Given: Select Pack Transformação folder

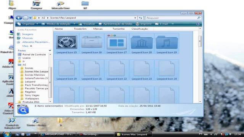Looking at the screenshot, I should [37, 85].
